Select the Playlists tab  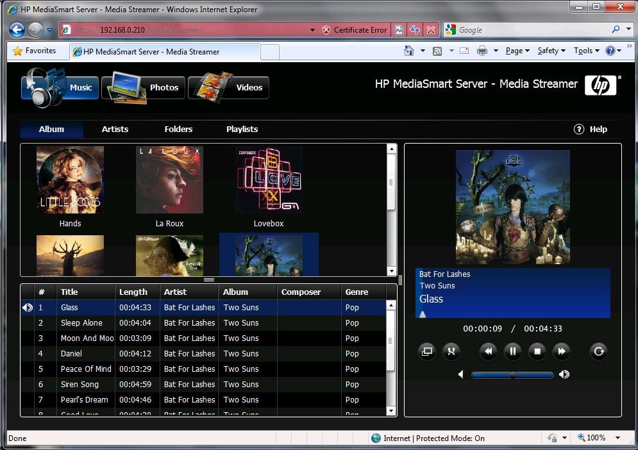pyautogui.click(x=242, y=129)
